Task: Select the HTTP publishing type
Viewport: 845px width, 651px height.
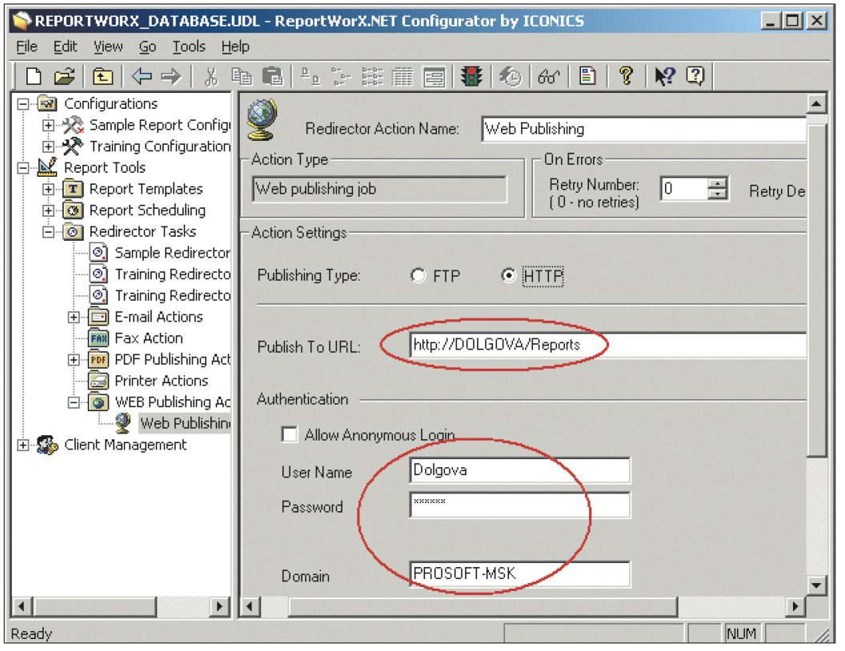Action: [x=508, y=276]
